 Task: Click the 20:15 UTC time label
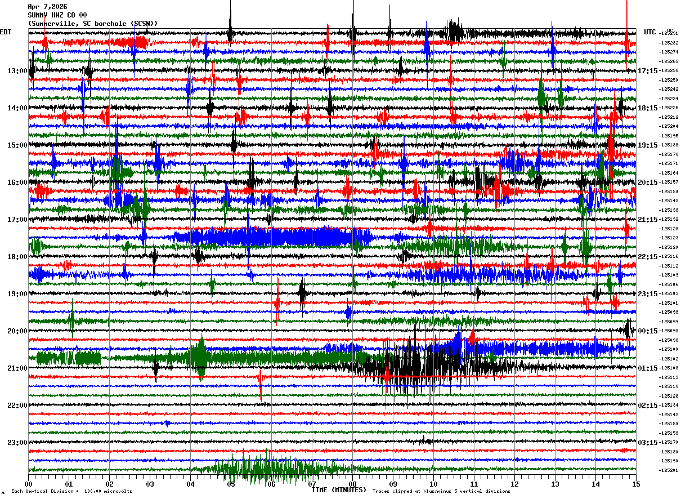pyautogui.click(x=647, y=182)
